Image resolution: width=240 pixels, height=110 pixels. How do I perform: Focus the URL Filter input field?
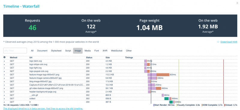click(15, 50)
